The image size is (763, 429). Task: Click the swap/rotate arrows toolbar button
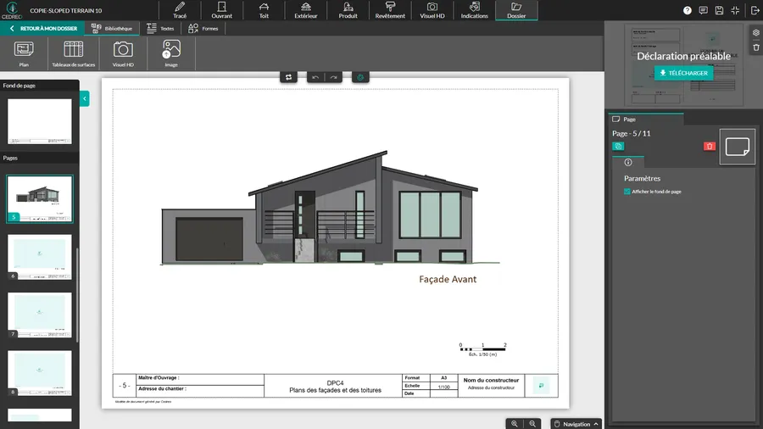tap(288, 77)
